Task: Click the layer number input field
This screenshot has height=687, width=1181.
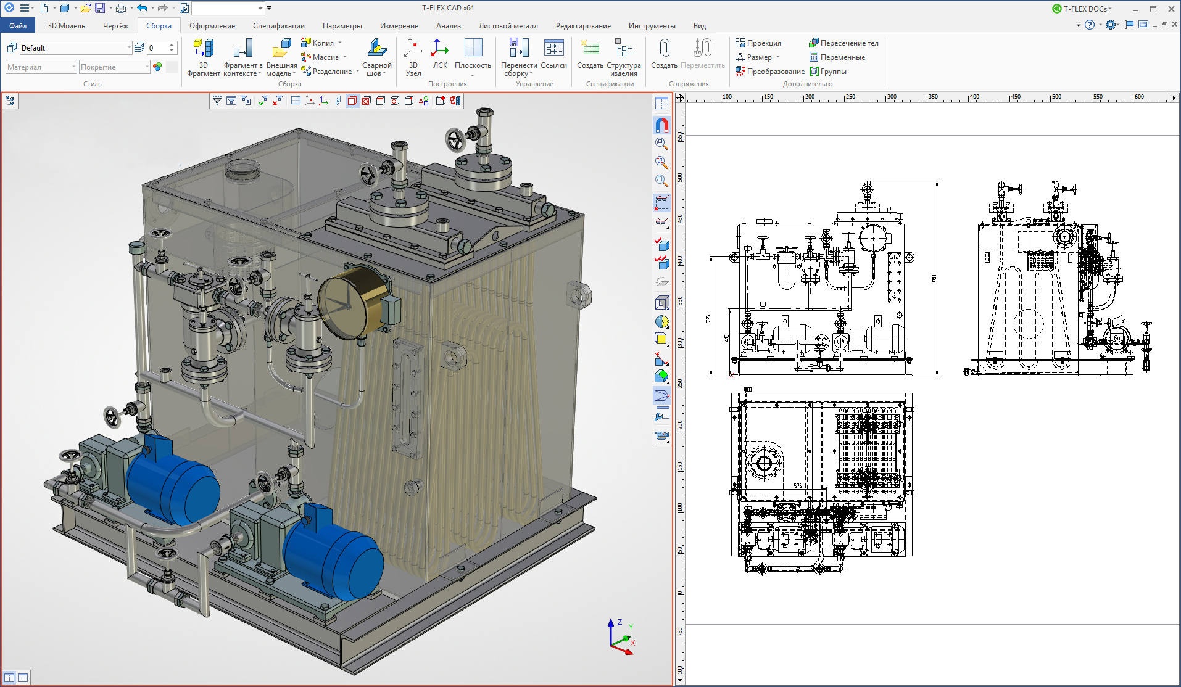Action: pos(157,48)
